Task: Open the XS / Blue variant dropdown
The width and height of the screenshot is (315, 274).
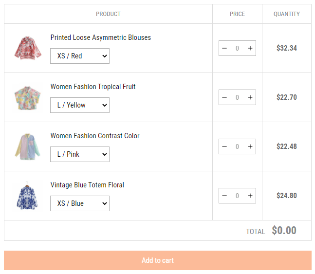Action: tap(80, 203)
